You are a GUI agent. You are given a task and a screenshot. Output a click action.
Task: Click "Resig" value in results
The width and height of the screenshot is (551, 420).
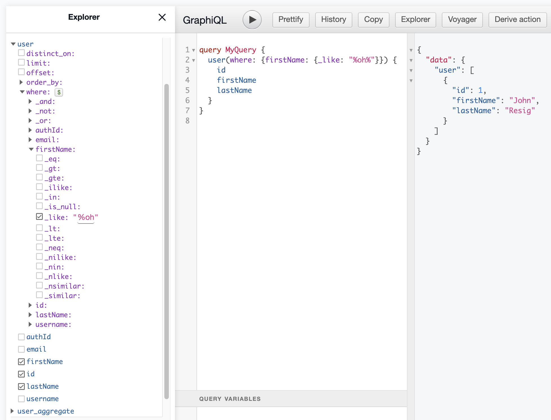[x=520, y=111]
